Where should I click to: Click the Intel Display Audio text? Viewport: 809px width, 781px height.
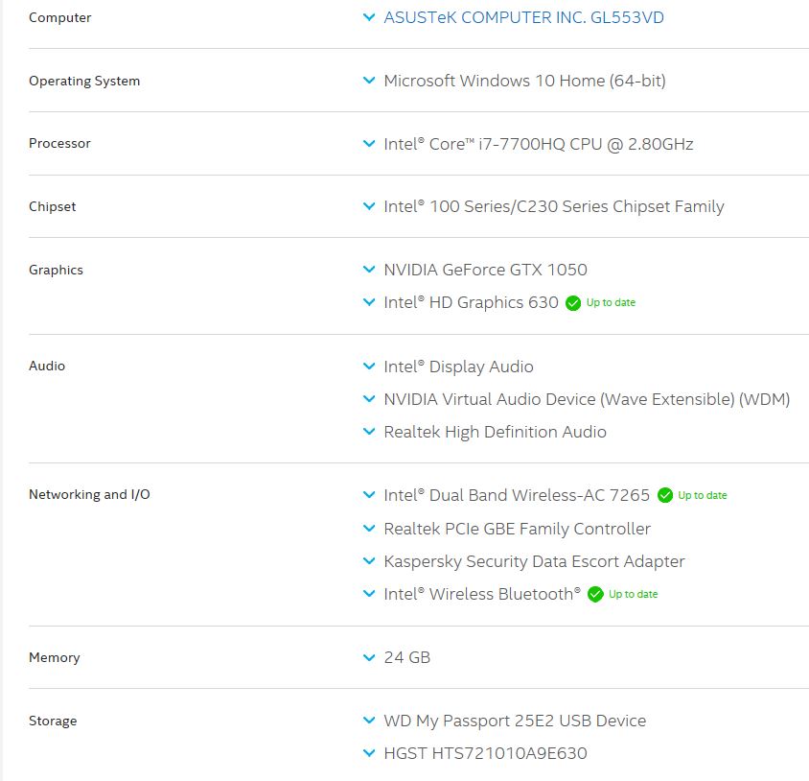[x=459, y=367]
